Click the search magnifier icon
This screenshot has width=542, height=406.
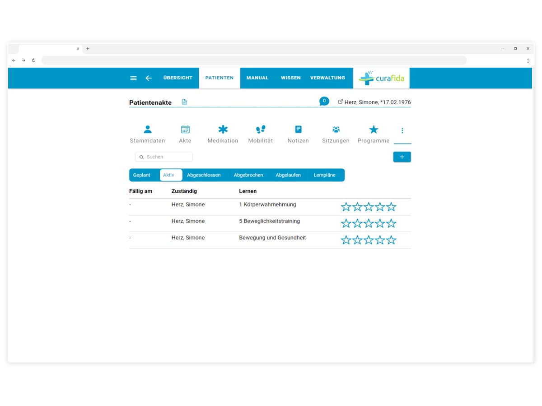pos(141,157)
